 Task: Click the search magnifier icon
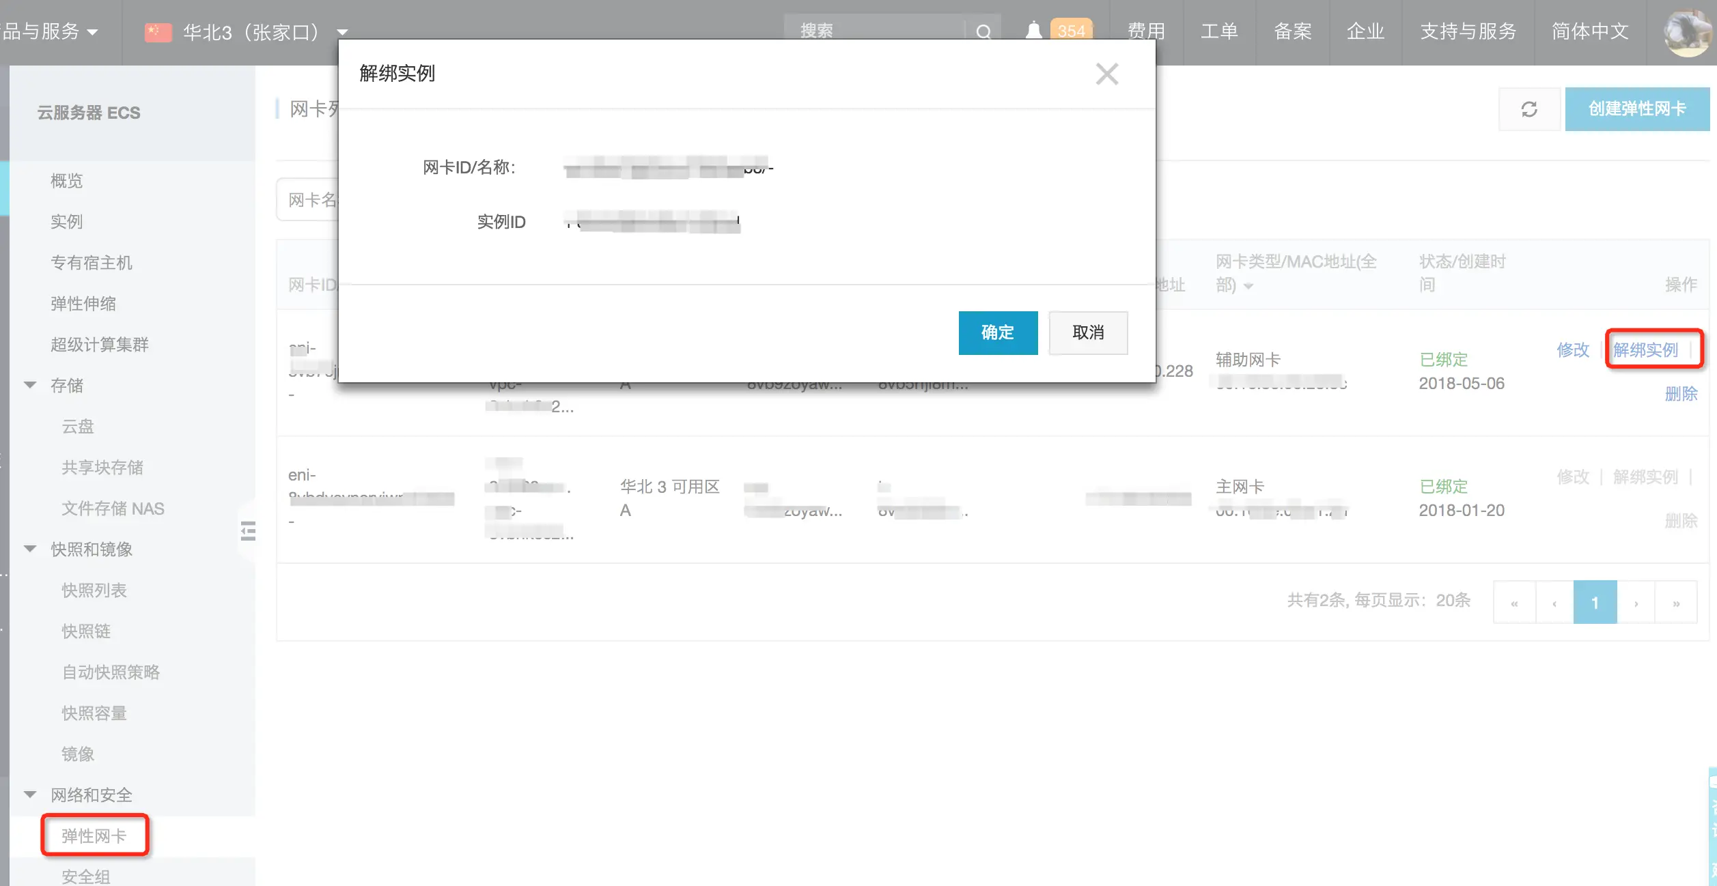[x=983, y=31]
